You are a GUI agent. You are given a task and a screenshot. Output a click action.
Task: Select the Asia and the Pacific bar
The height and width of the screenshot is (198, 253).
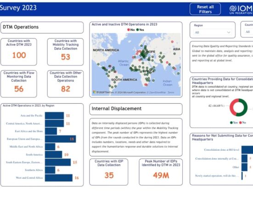(54, 116)
